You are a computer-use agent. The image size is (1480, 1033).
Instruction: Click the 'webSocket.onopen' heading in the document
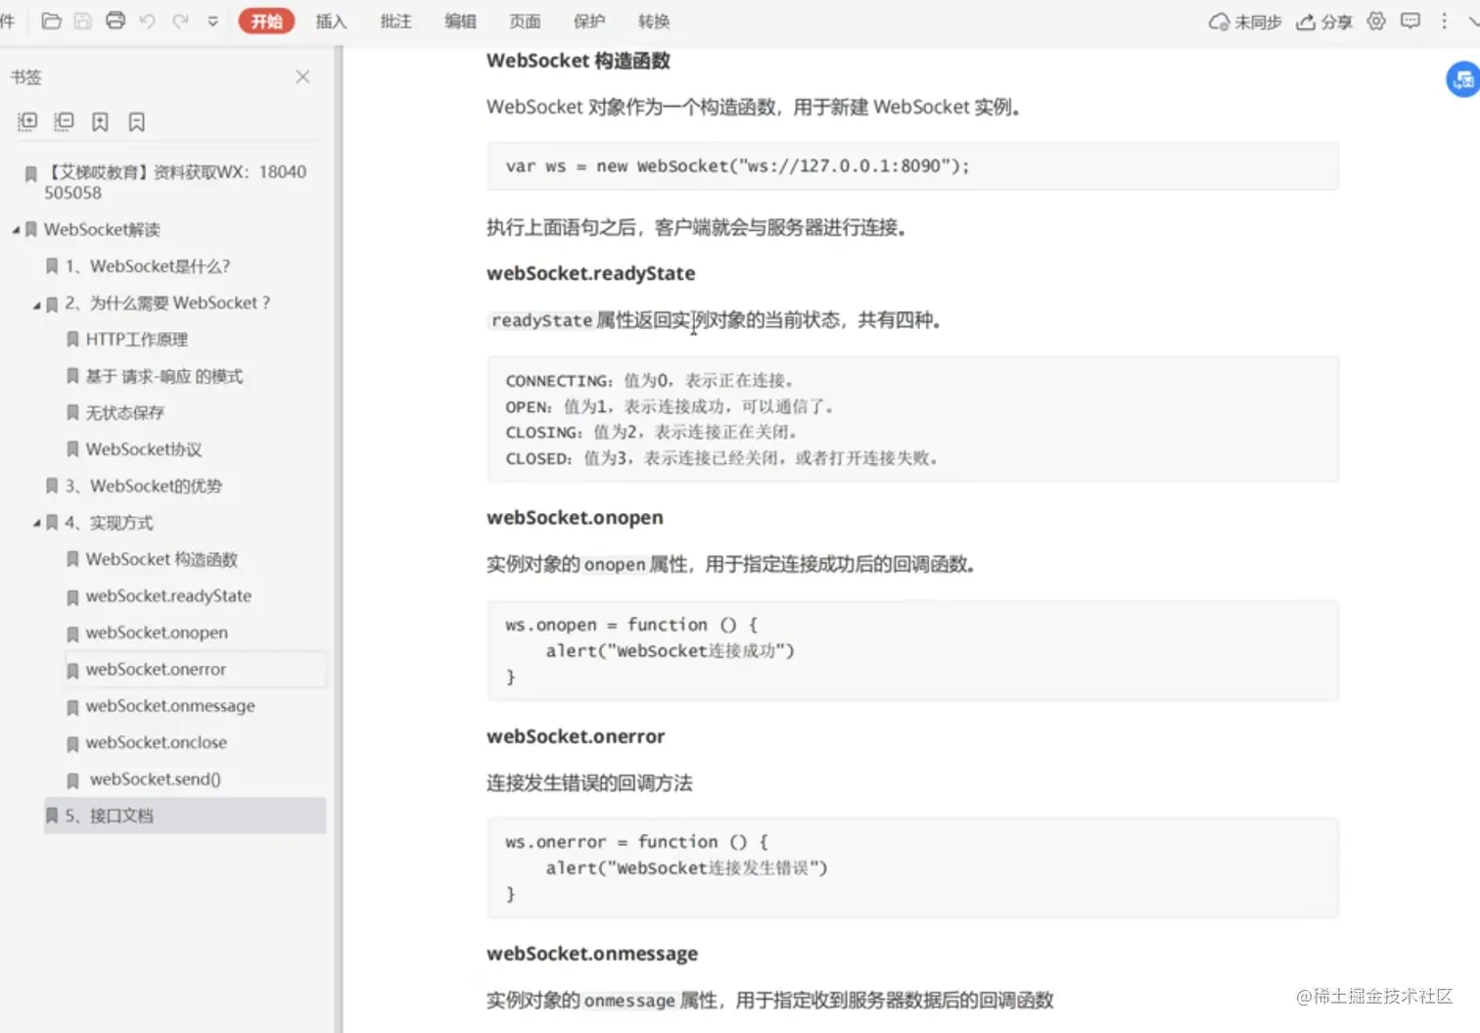[x=575, y=518]
